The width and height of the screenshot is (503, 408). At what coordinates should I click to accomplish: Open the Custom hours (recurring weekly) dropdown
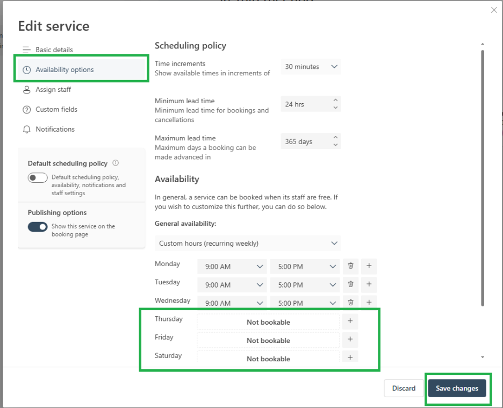pyautogui.click(x=248, y=244)
